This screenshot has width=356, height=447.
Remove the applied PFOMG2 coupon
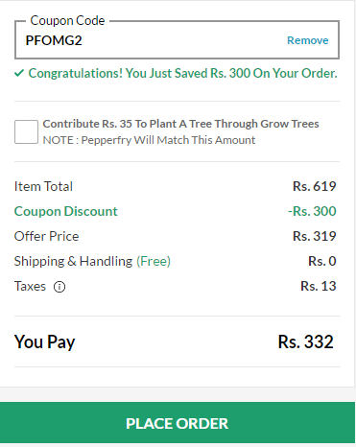click(308, 40)
